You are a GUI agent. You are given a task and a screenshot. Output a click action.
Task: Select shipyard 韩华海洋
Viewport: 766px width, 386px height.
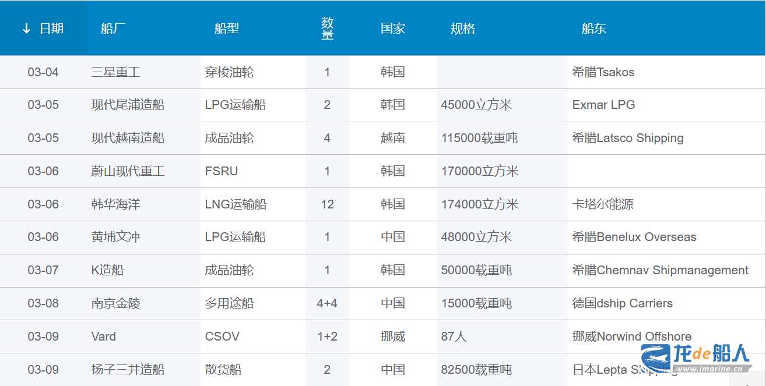[x=116, y=204]
